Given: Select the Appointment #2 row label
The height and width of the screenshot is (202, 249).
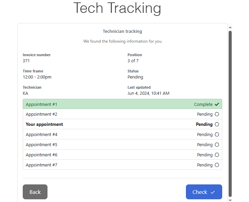Looking at the screenshot, I should coord(41,114).
